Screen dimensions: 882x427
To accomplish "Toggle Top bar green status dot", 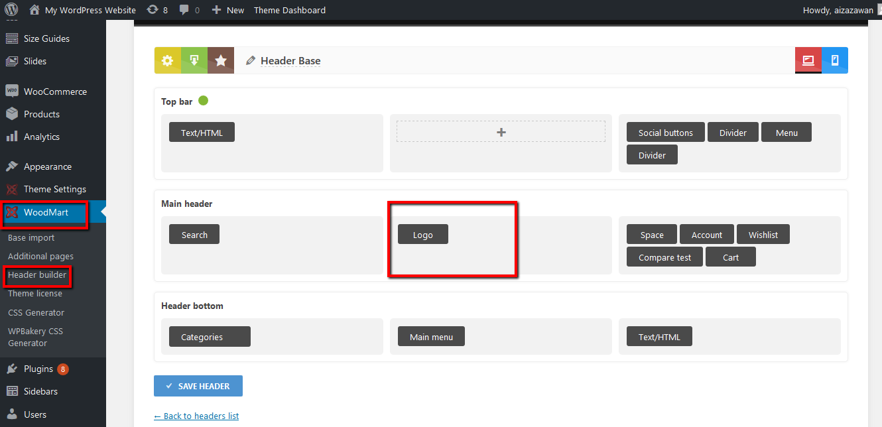I will (204, 101).
